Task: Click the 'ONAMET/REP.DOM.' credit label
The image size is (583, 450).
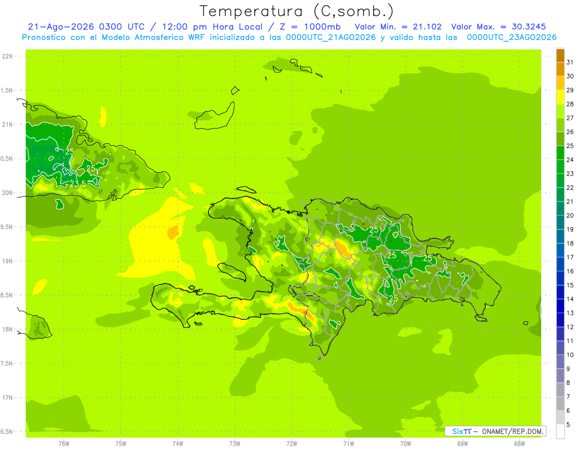Action: click(x=513, y=431)
